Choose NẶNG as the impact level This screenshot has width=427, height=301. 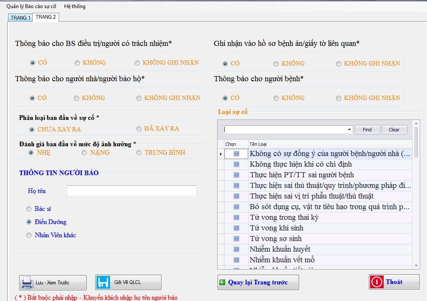coord(85,153)
